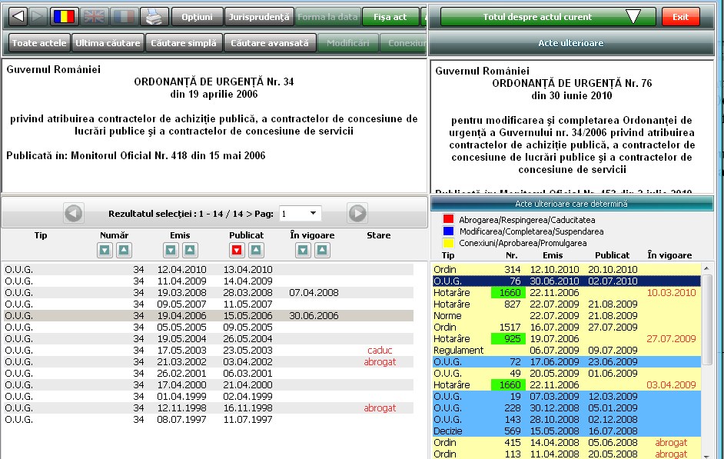Print the act using the printer icon
This screenshot has height=459, width=724.
point(154,17)
